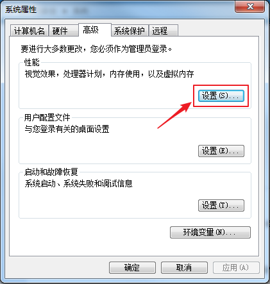Go to the 系统保护 tab
The image size is (270, 284).
pyautogui.click(x=130, y=31)
